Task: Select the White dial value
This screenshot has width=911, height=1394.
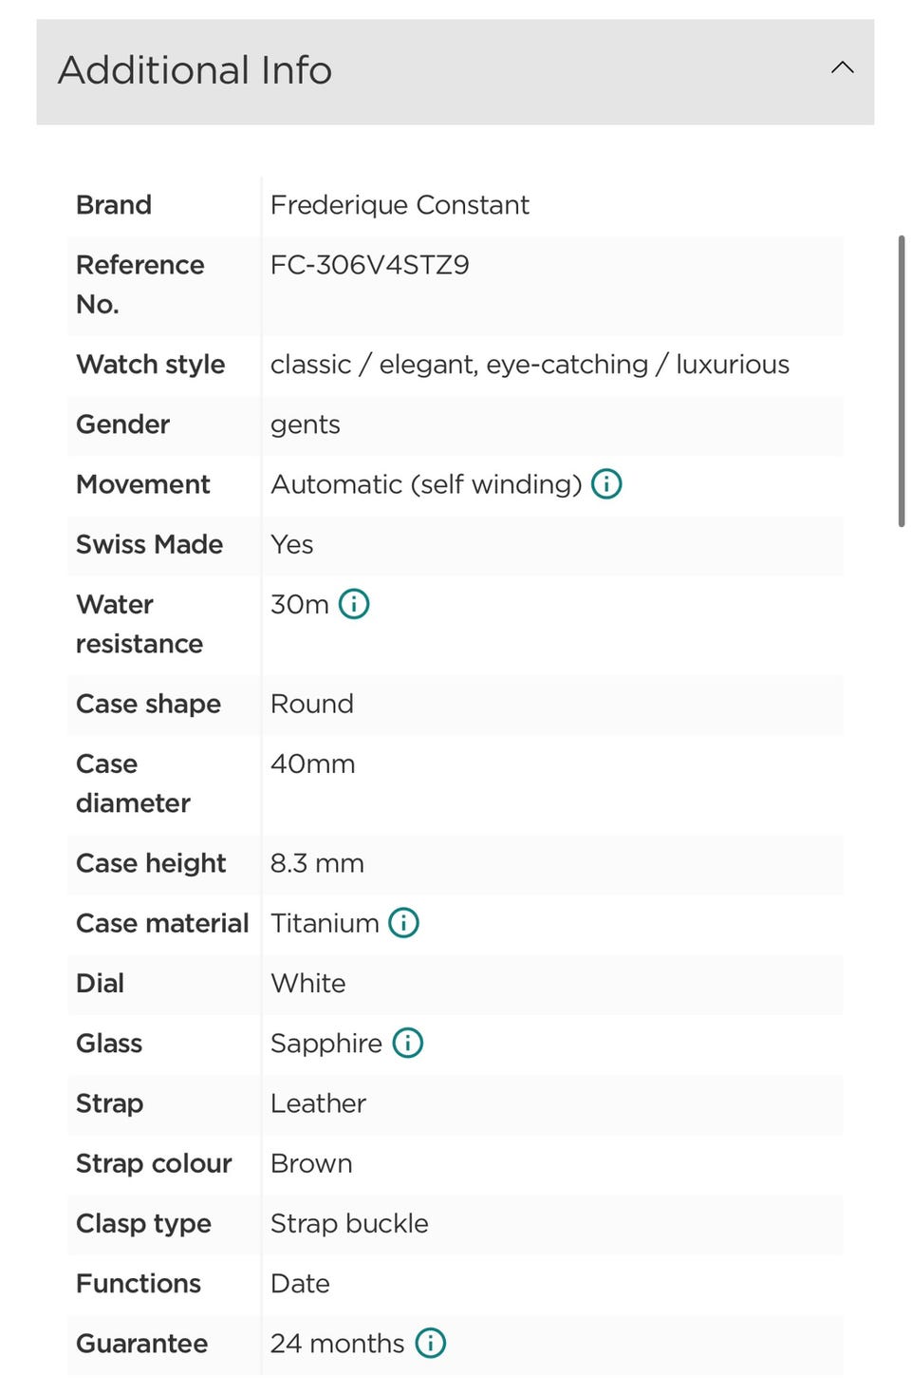Action: point(308,983)
